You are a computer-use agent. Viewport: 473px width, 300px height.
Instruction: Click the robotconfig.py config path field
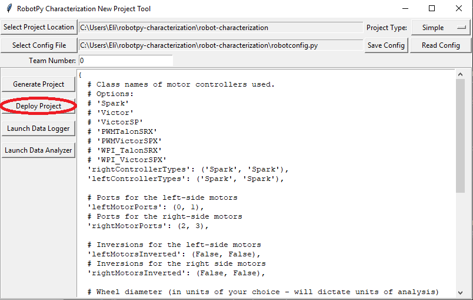tap(221, 45)
